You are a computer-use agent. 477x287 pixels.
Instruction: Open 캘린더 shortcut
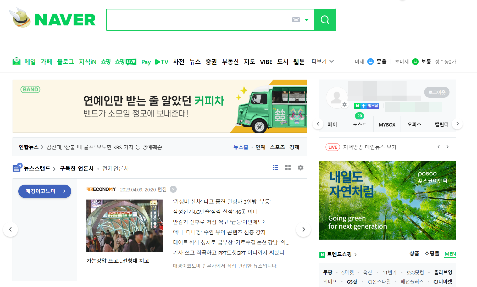click(x=442, y=125)
